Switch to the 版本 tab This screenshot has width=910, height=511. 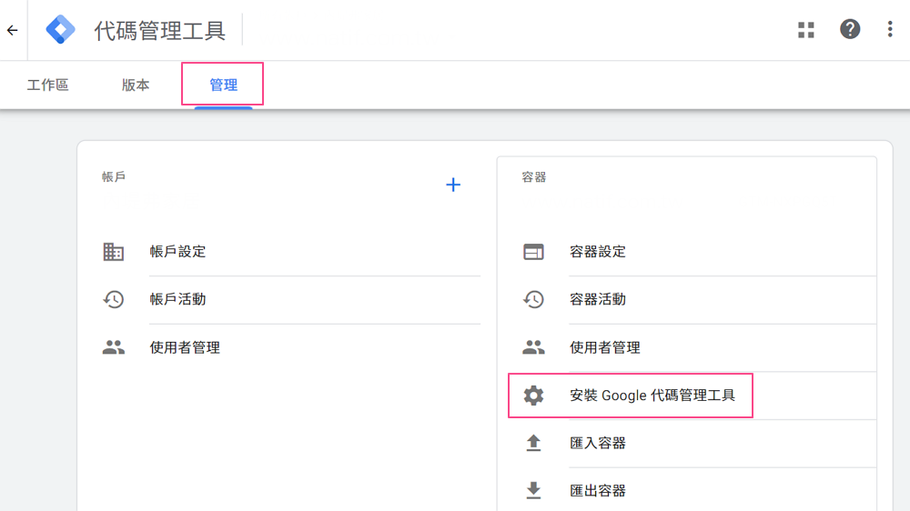pos(136,85)
